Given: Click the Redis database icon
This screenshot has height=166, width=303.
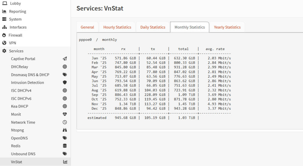Looking at the screenshot, I should (65, 146).
